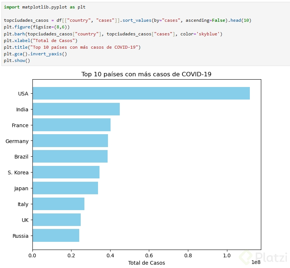Click the S. Korea axis label
Viewport: 290px width, 268px height.
coord(18,173)
